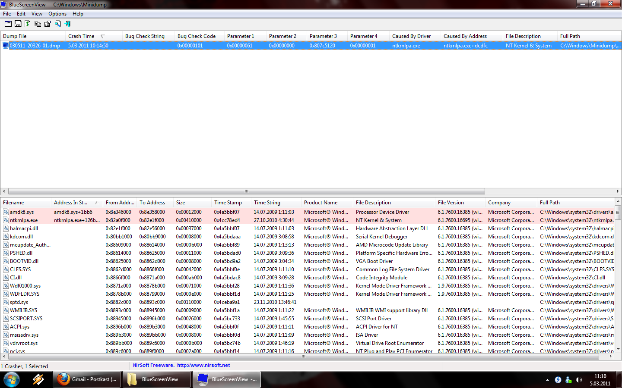Screen dimensions: 622x388
Task: Open Advanced Options from the toolbar
Action: click(8, 24)
